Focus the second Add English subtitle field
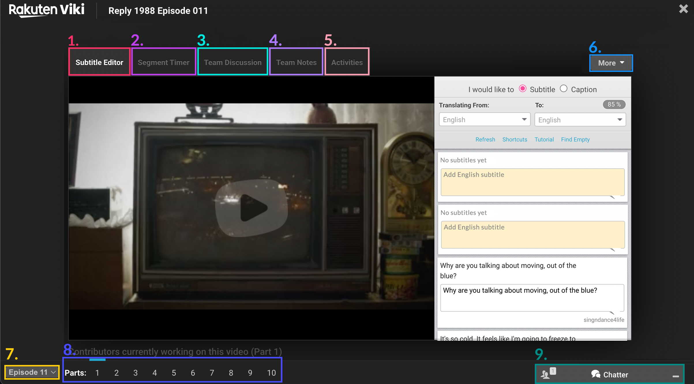 click(532, 235)
